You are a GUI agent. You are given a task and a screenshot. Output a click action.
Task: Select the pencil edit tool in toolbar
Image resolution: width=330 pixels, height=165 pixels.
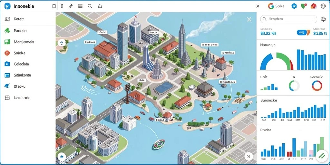tap(71, 6)
